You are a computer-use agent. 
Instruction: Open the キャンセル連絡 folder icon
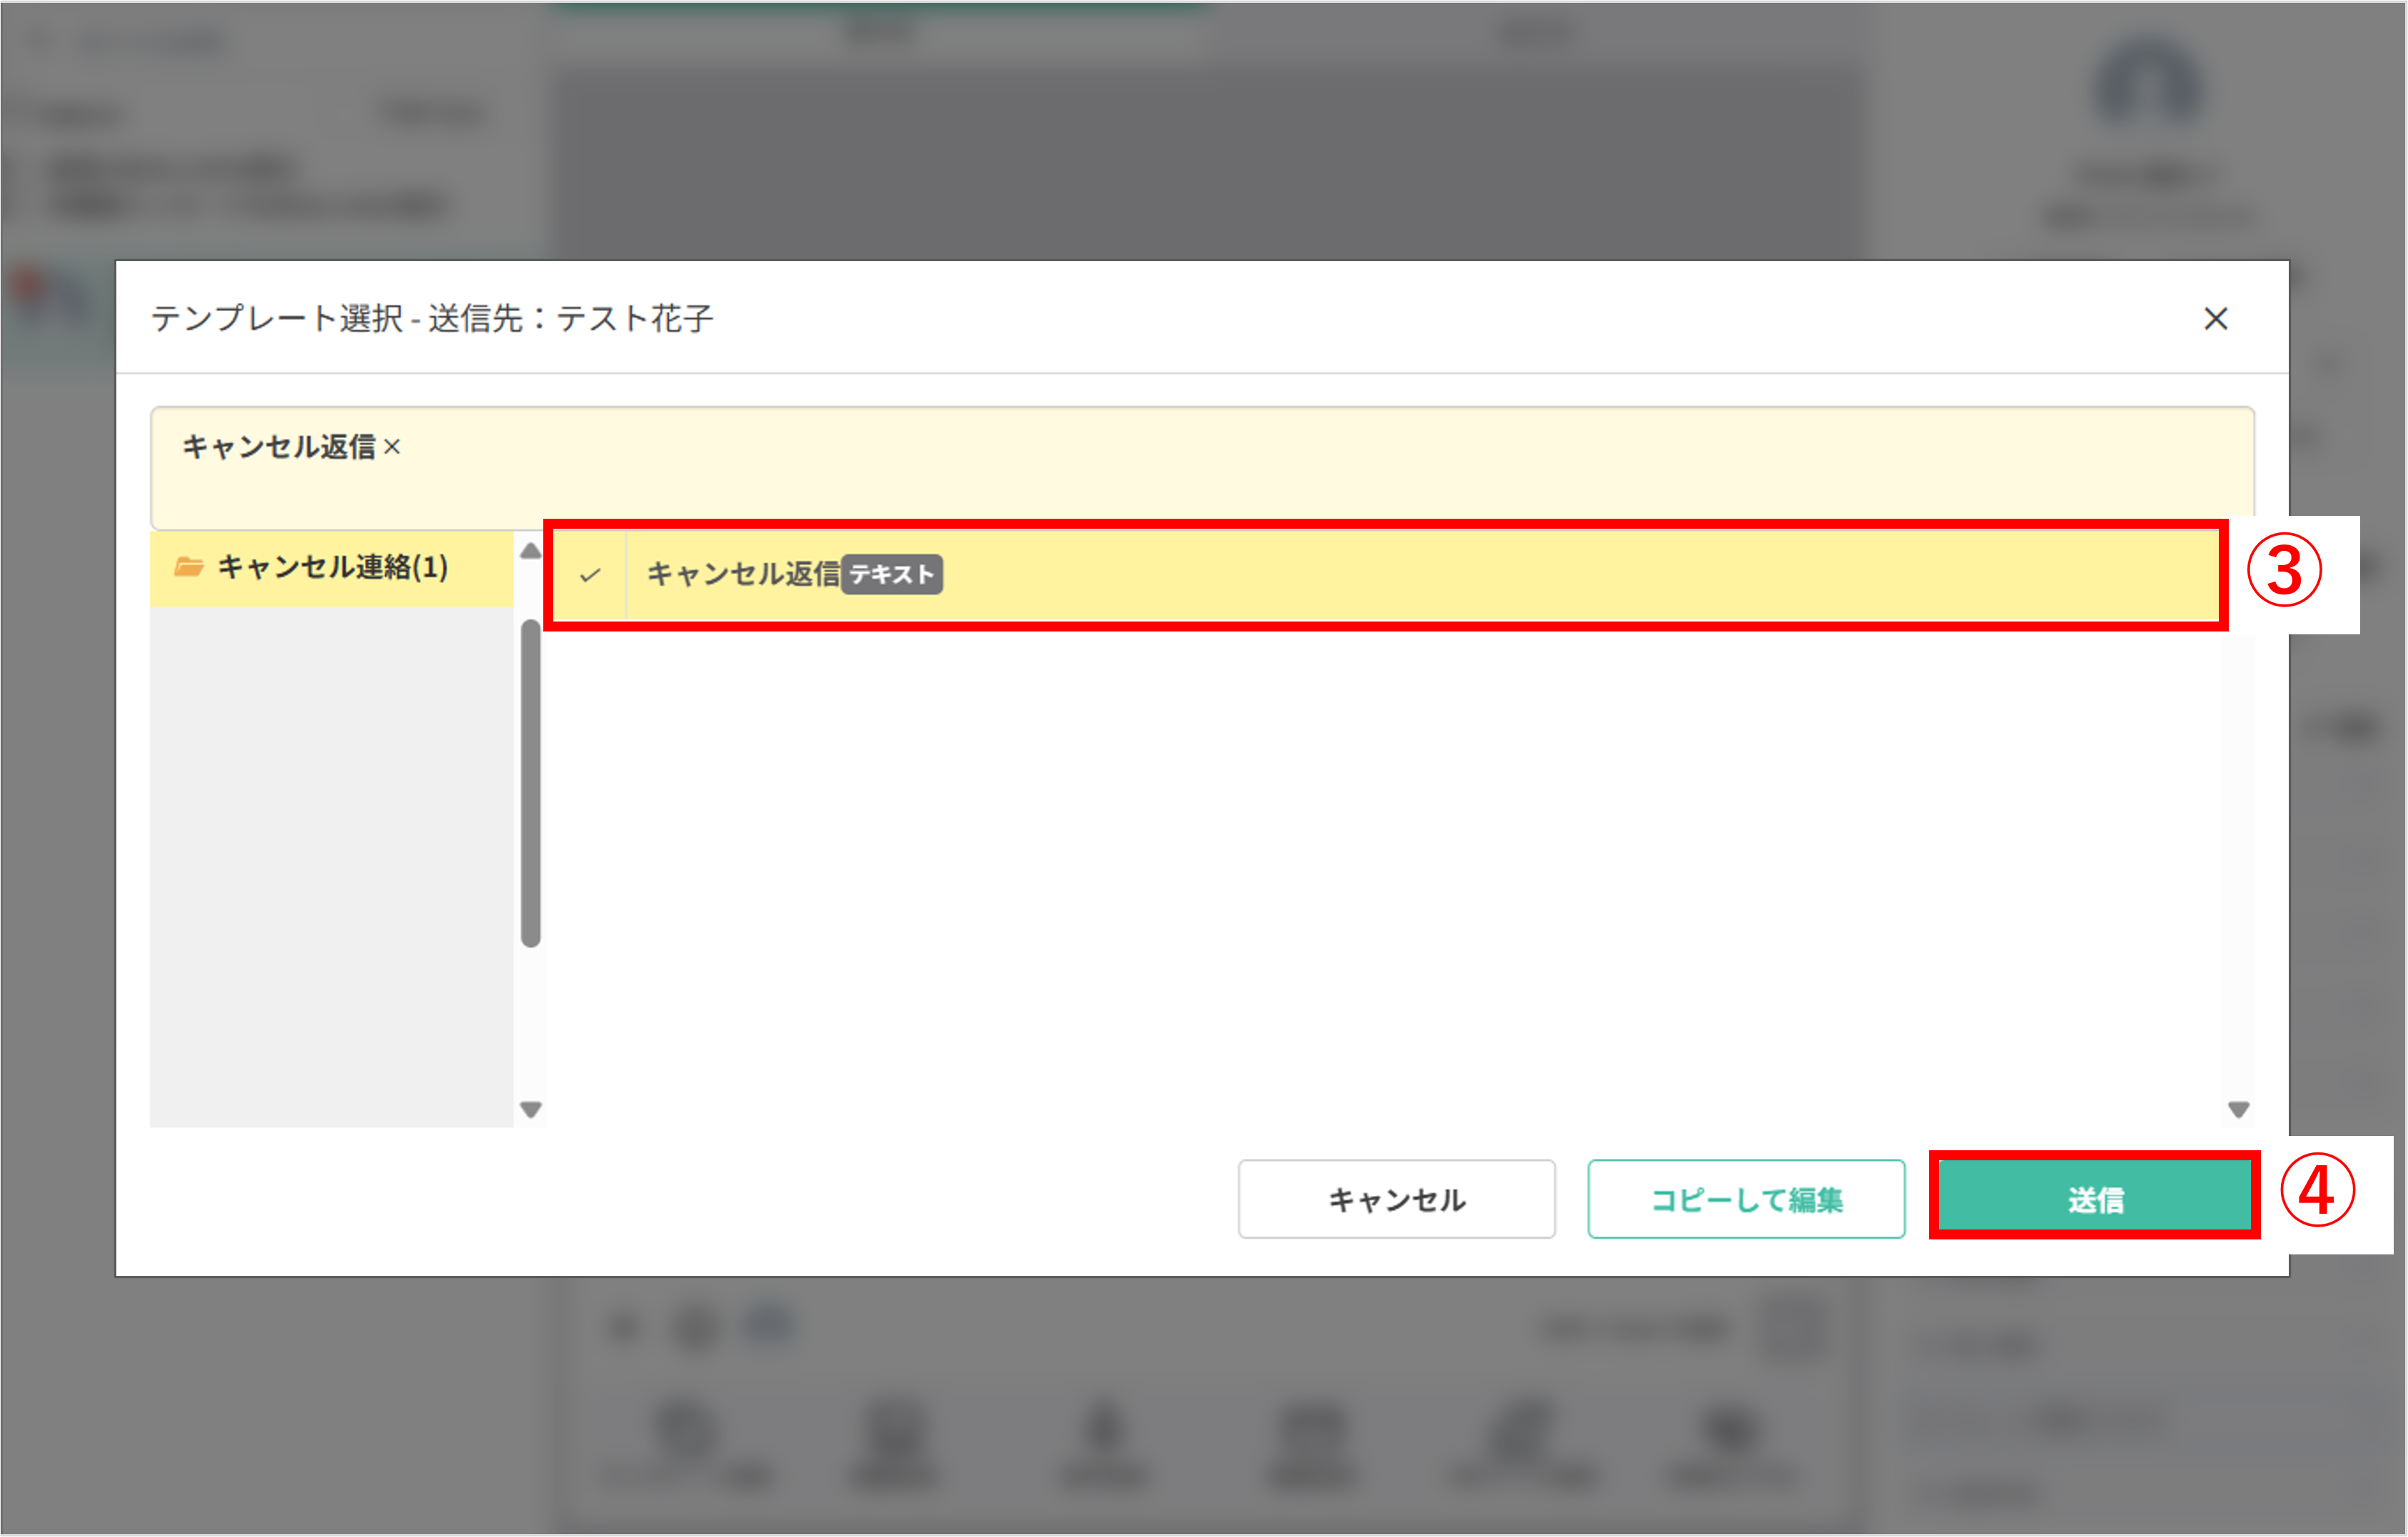point(188,567)
